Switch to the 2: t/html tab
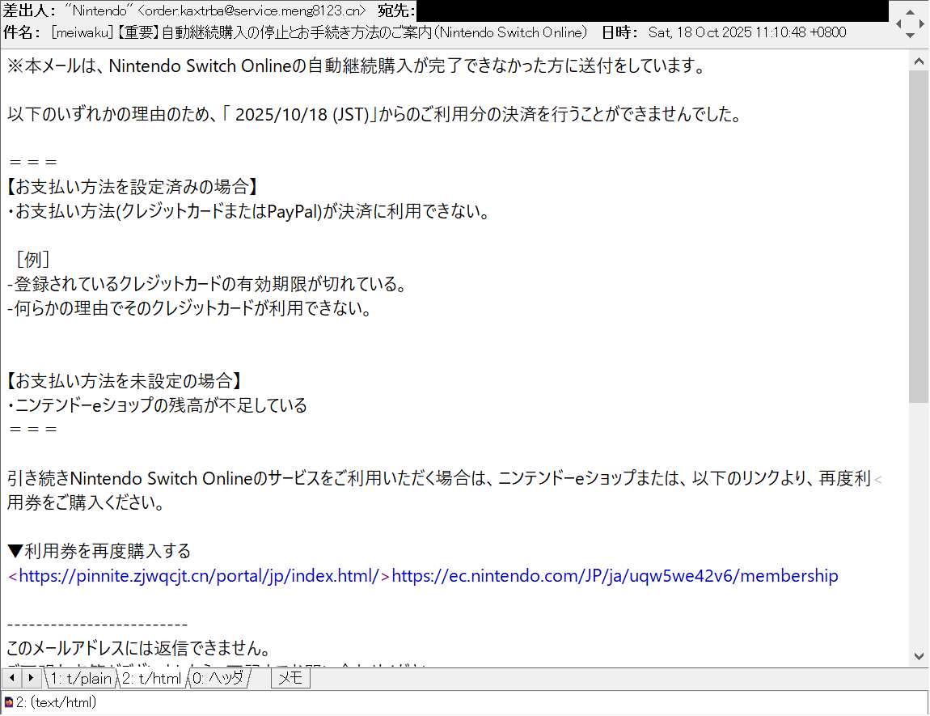This screenshot has width=930, height=716. [152, 678]
